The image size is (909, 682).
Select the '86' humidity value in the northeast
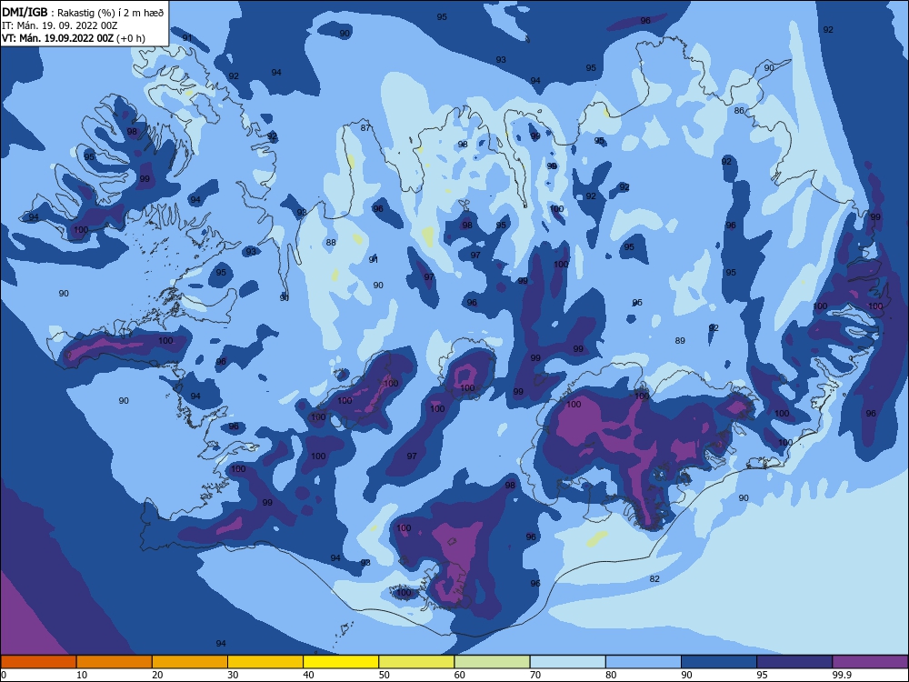(738, 110)
